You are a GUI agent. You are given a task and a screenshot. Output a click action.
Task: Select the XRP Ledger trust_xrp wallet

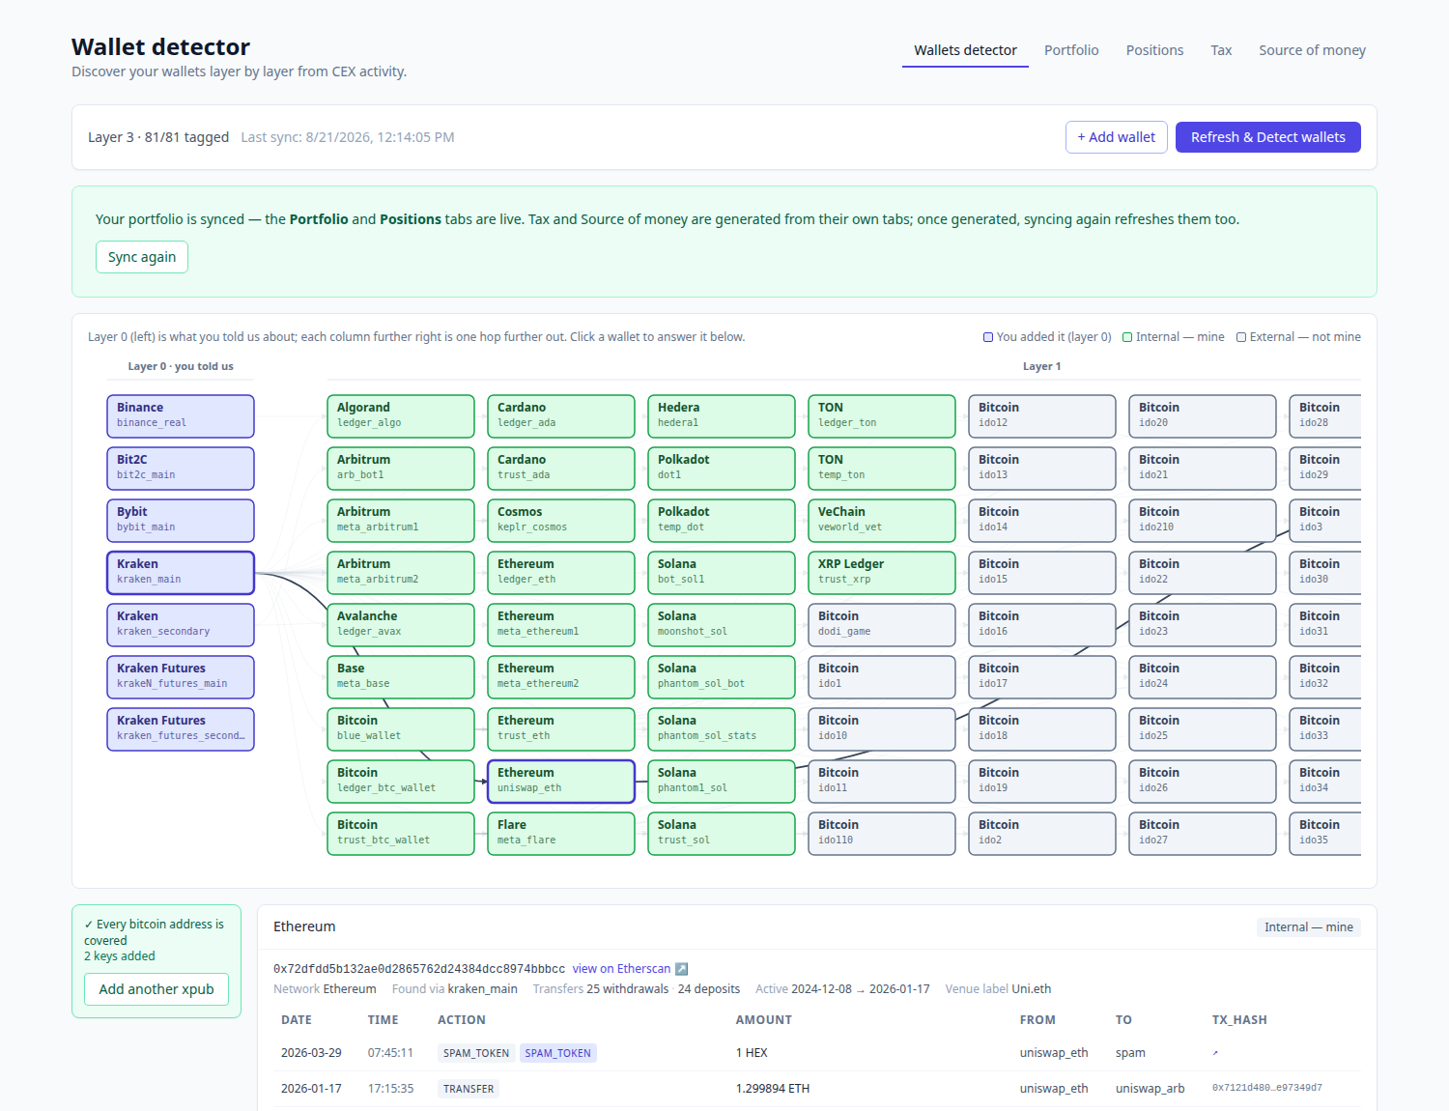pyautogui.click(x=882, y=573)
